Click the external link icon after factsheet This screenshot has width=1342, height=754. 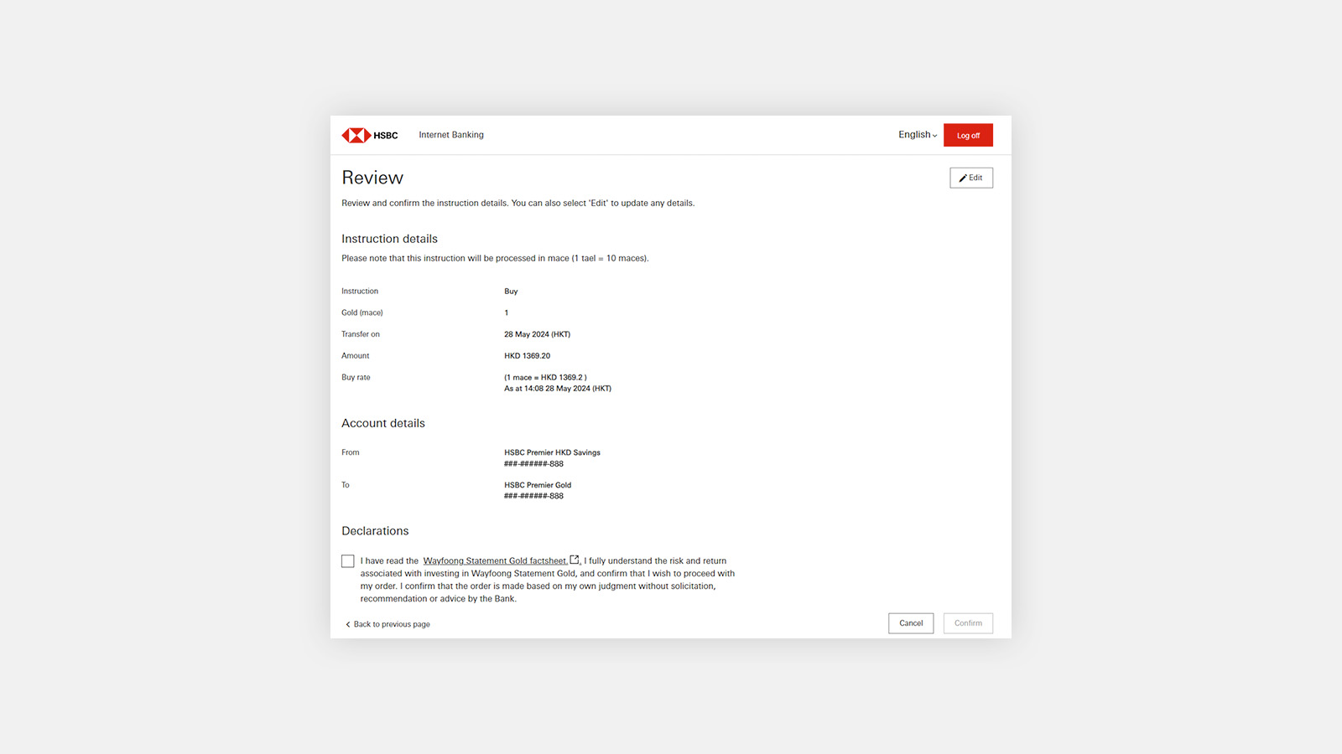pyautogui.click(x=575, y=560)
